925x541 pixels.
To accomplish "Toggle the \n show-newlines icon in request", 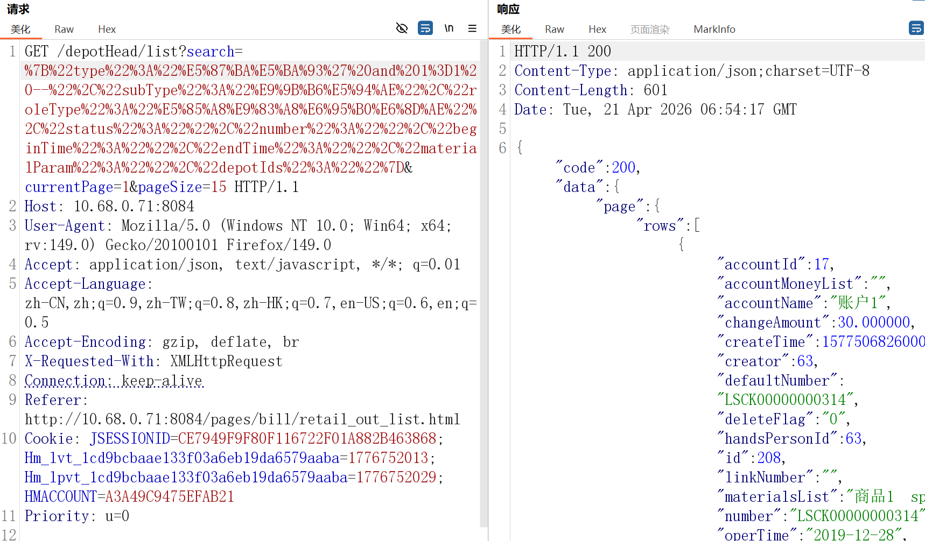I will point(449,28).
